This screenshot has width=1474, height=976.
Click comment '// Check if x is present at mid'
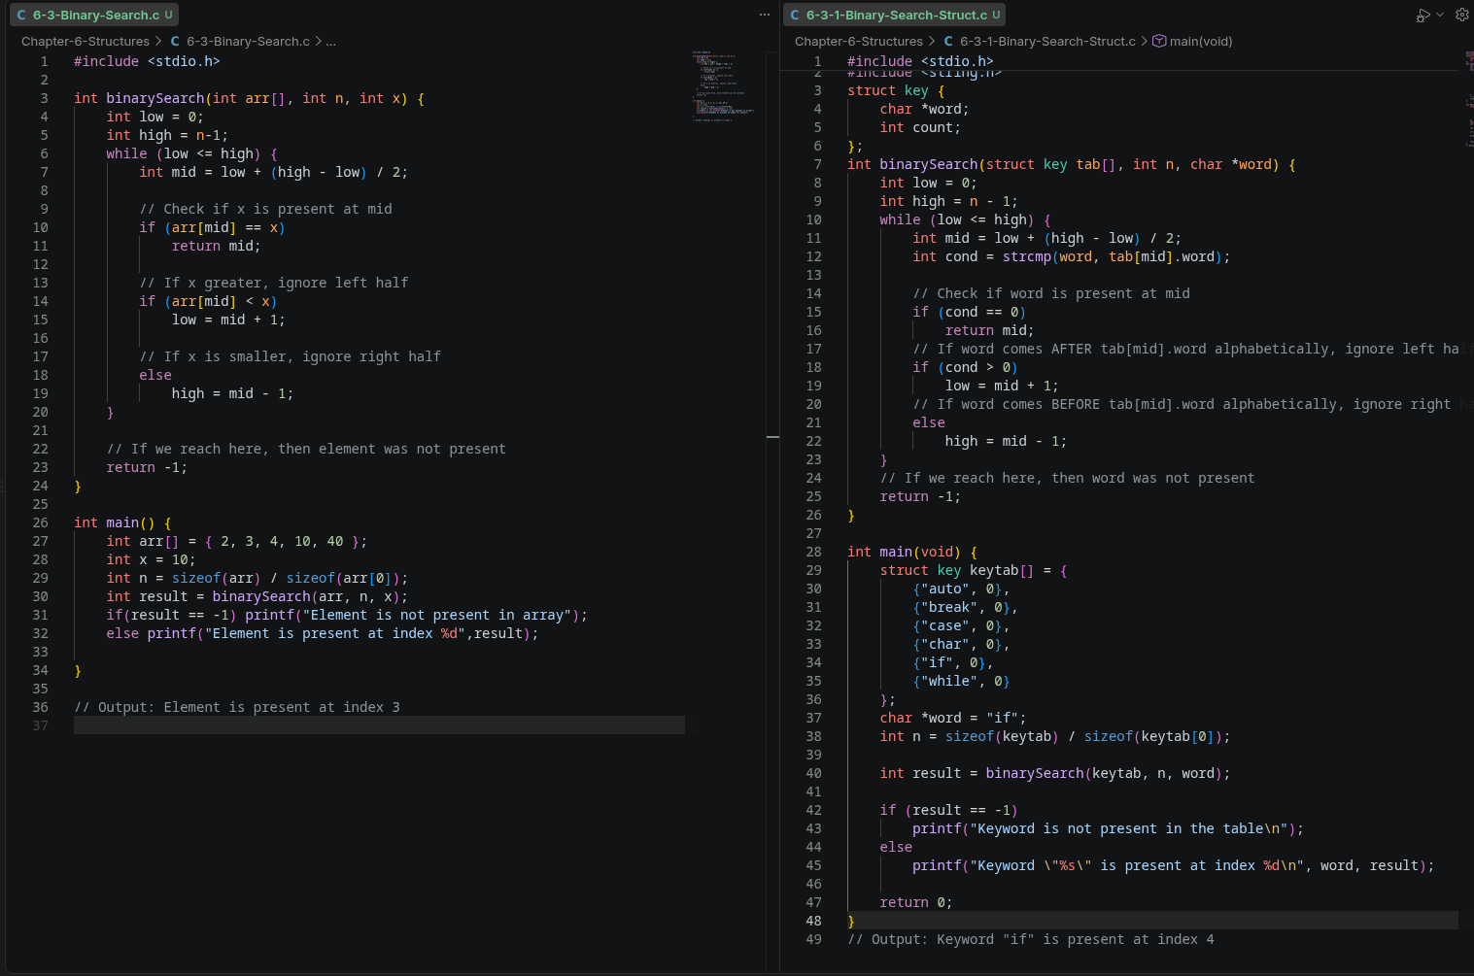click(x=265, y=209)
